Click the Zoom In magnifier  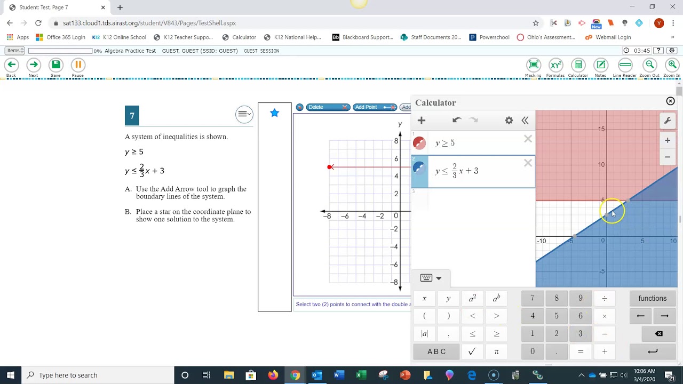point(672,65)
